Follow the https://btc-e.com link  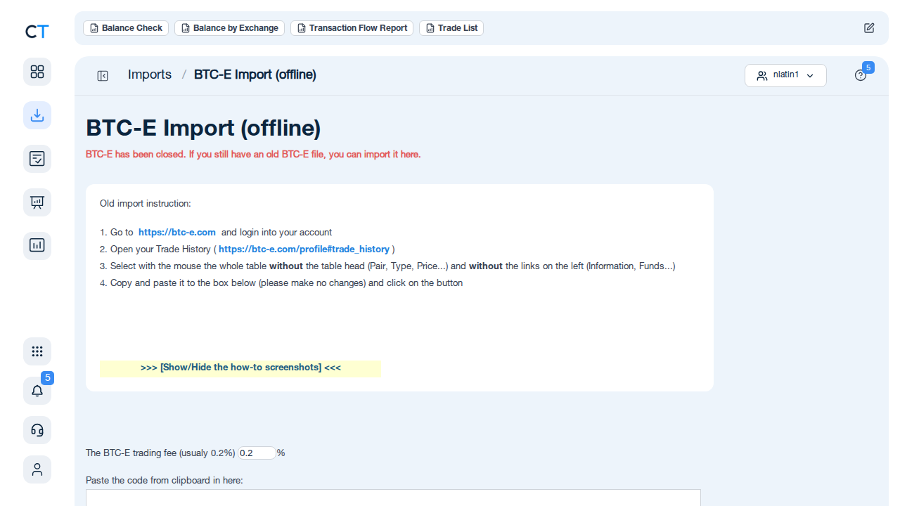pos(177,232)
